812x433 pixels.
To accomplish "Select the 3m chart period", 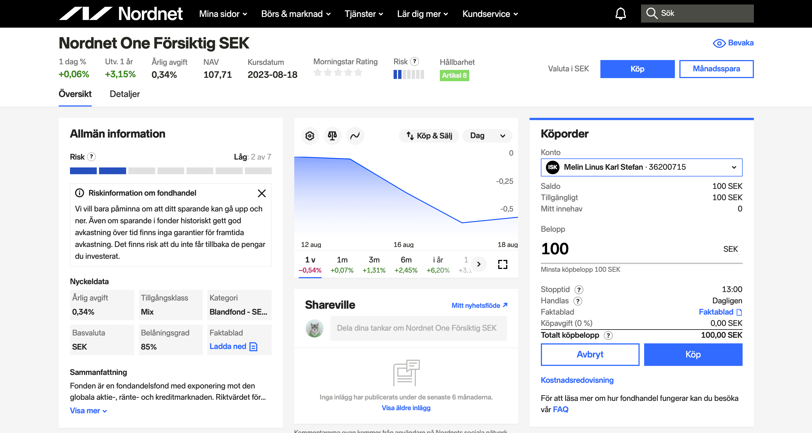I will click(374, 264).
